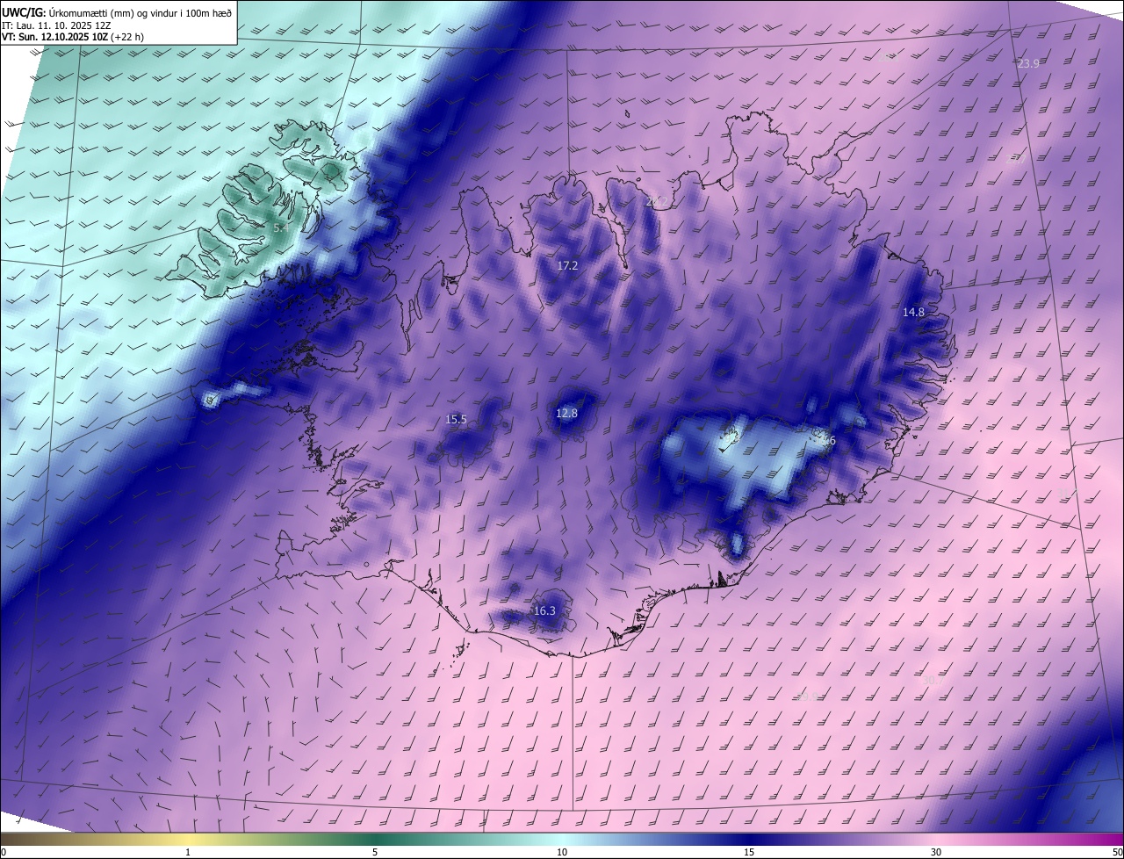The image size is (1124, 859).
Task: Click the 22.2 value on the north coast
Action: coord(656,203)
